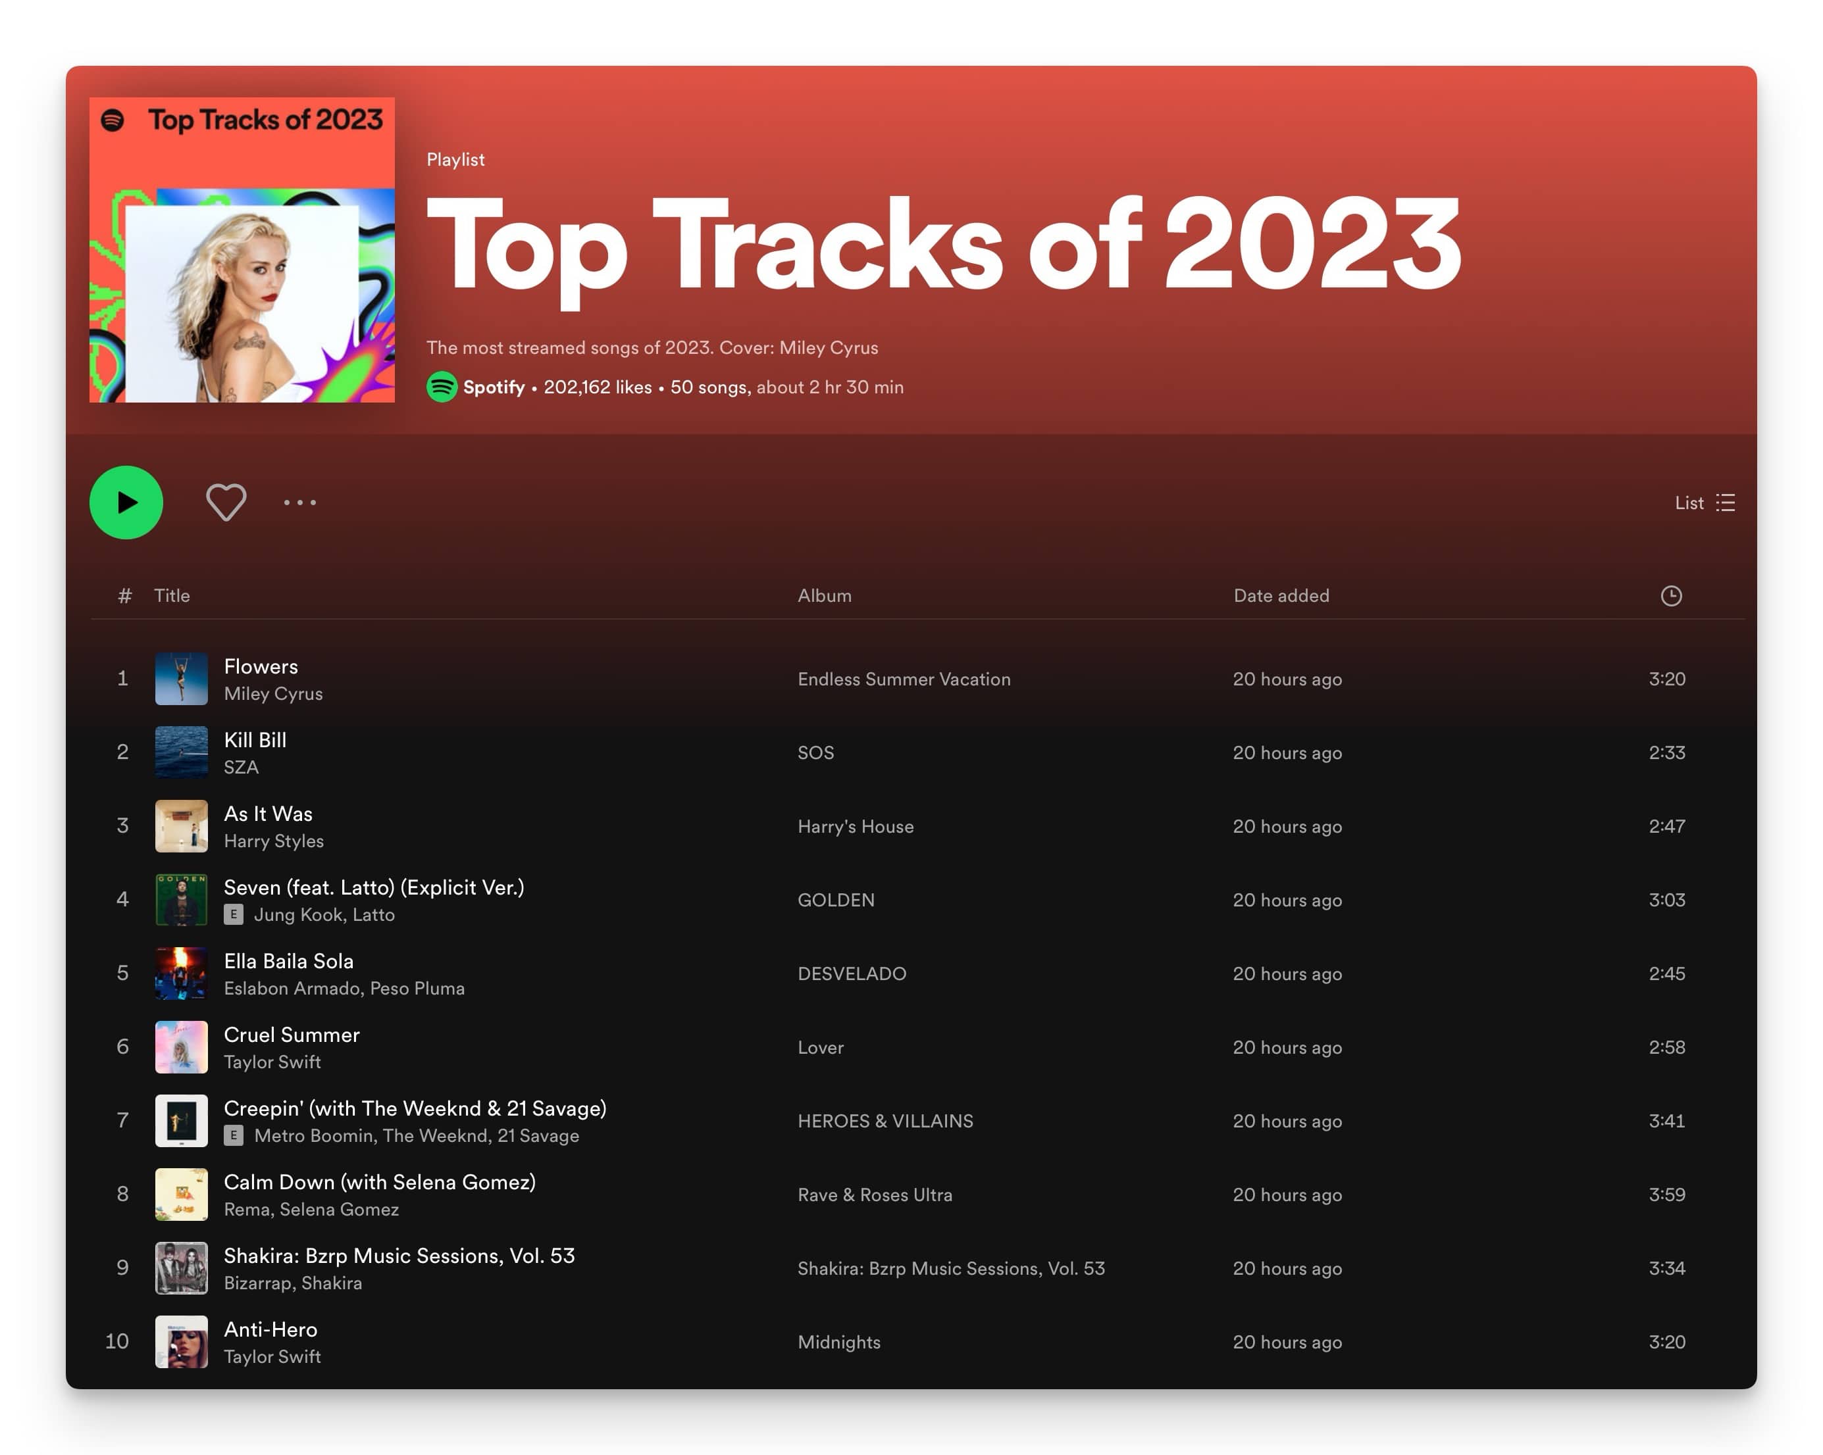Open artist Selena Gomez under Calm Down
1823x1455 pixels.
(339, 1209)
